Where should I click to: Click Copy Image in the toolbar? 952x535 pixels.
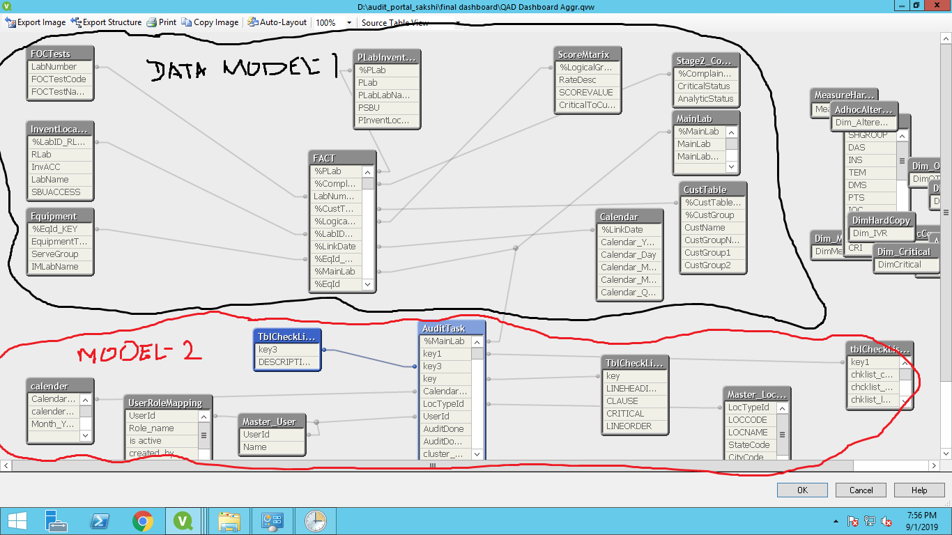(210, 22)
